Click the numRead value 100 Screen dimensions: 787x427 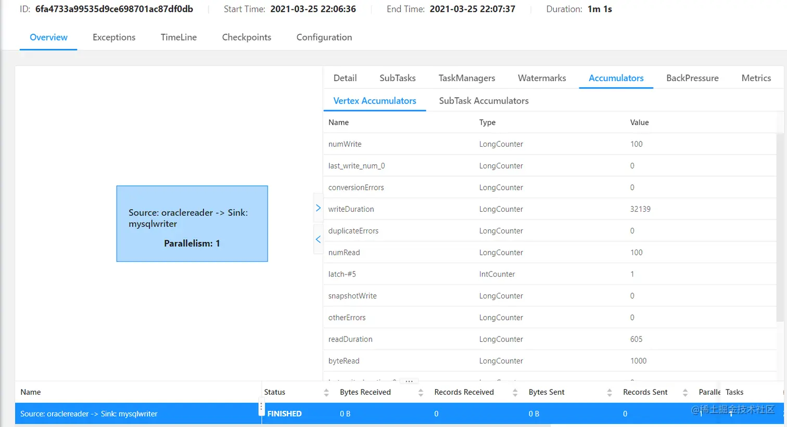(636, 253)
